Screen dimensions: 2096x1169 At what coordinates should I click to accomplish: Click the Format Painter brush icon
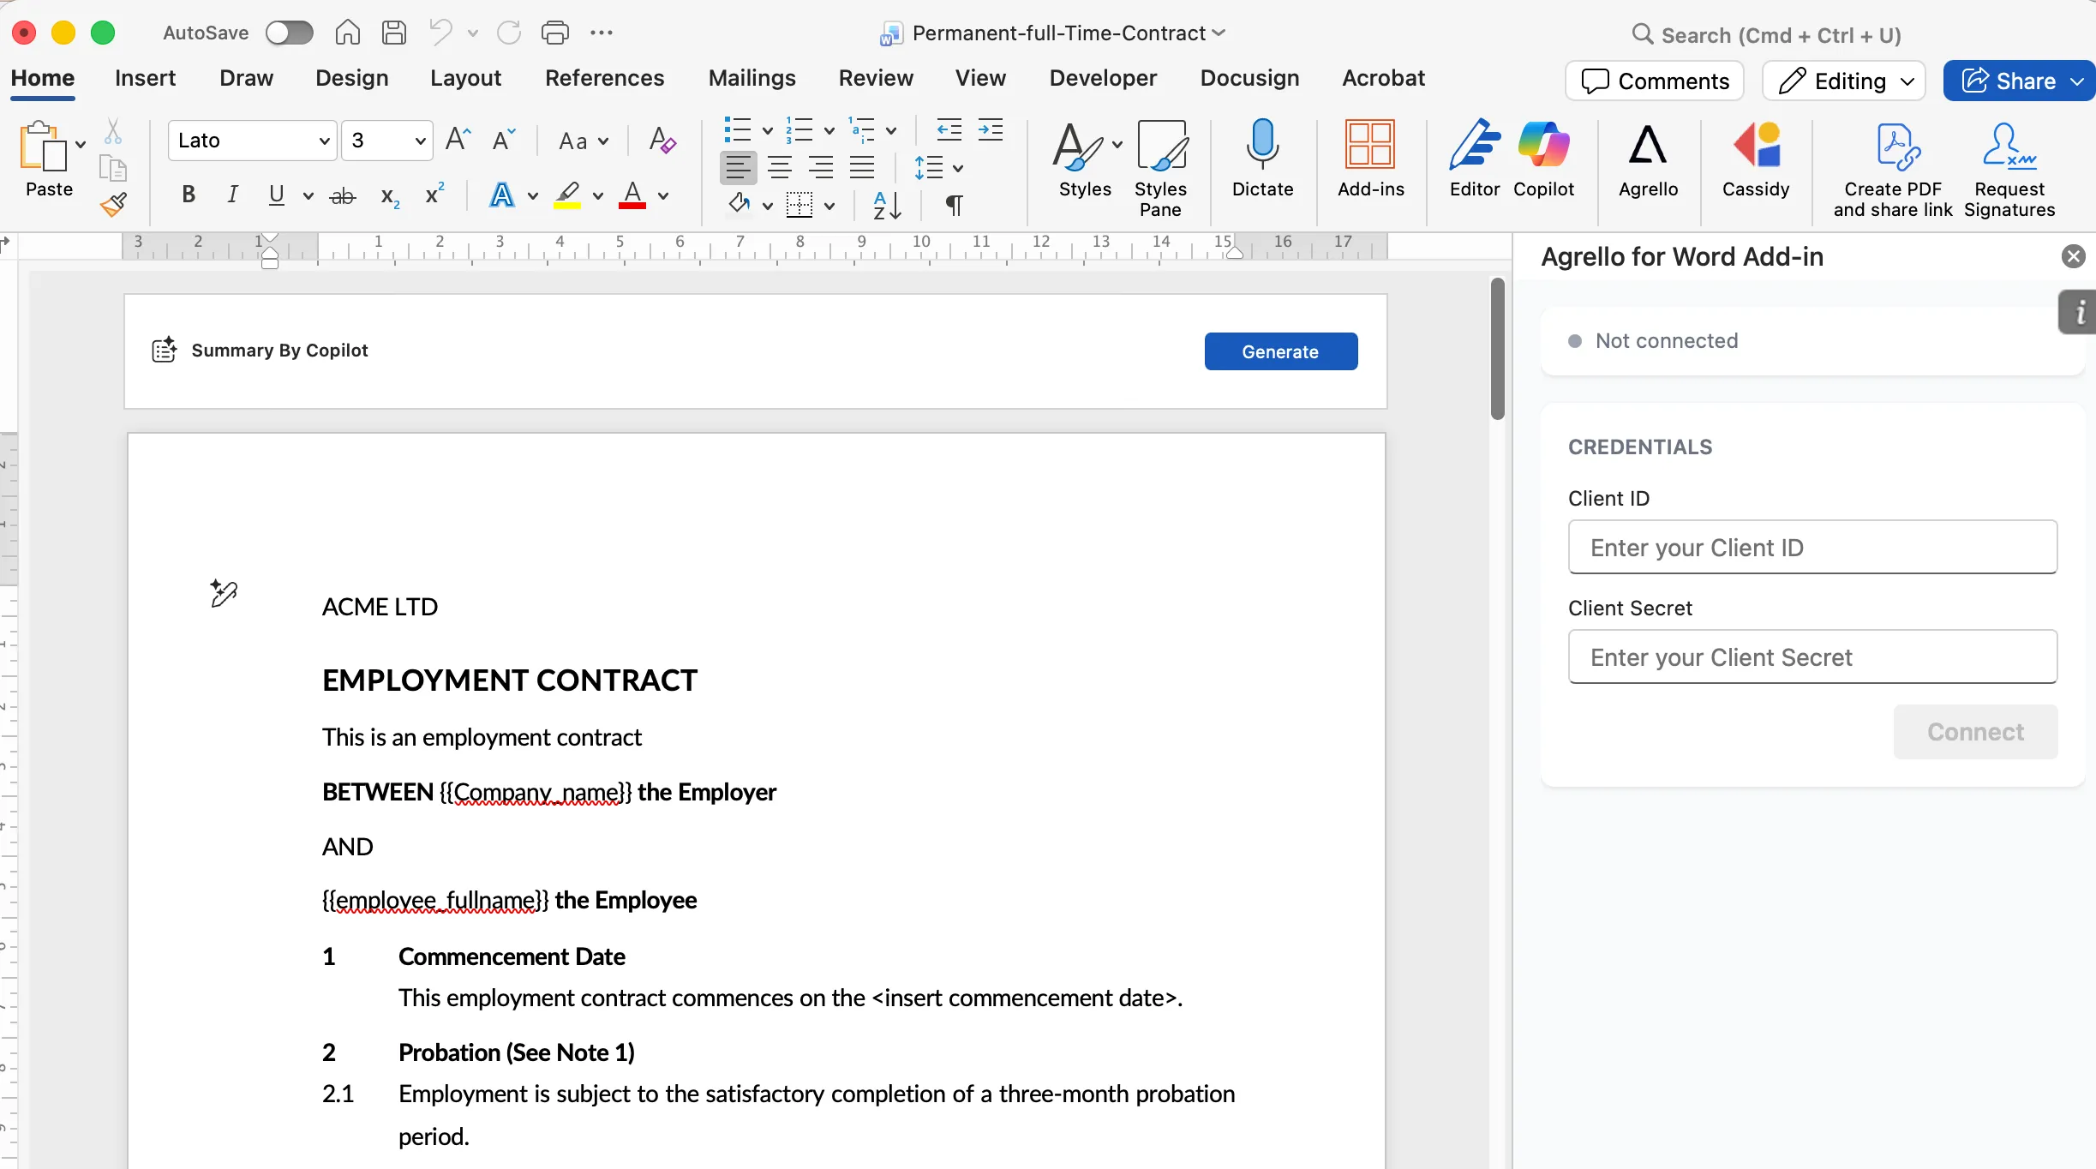pyautogui.click(x=113, y=205)
